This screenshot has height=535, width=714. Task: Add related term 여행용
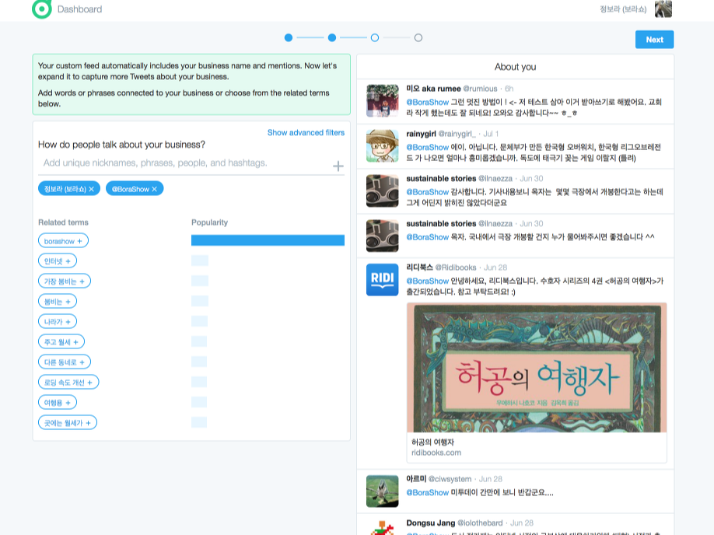pos(58,403)
